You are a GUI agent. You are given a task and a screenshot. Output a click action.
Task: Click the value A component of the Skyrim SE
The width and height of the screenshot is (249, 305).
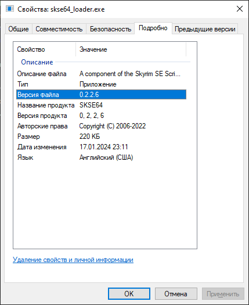coord(130,74)
